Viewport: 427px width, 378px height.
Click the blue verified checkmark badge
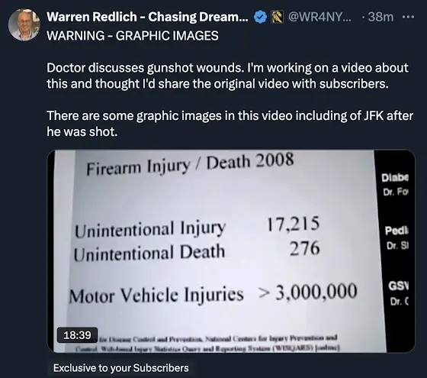tap(260, 17)
